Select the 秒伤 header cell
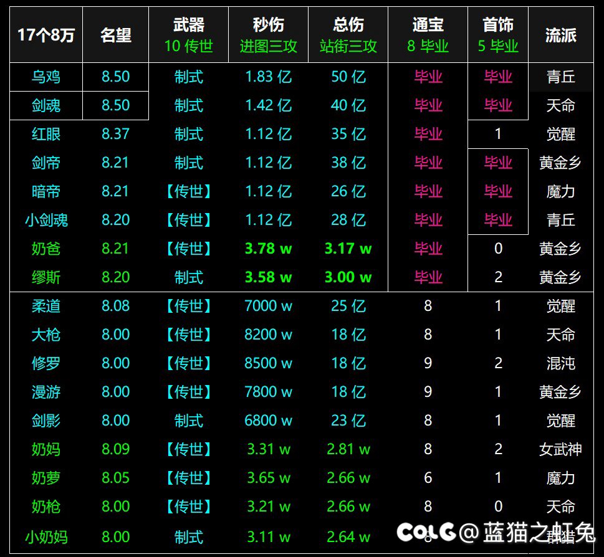Viewport: 604px width, 557px height. (x=267, y=26)
